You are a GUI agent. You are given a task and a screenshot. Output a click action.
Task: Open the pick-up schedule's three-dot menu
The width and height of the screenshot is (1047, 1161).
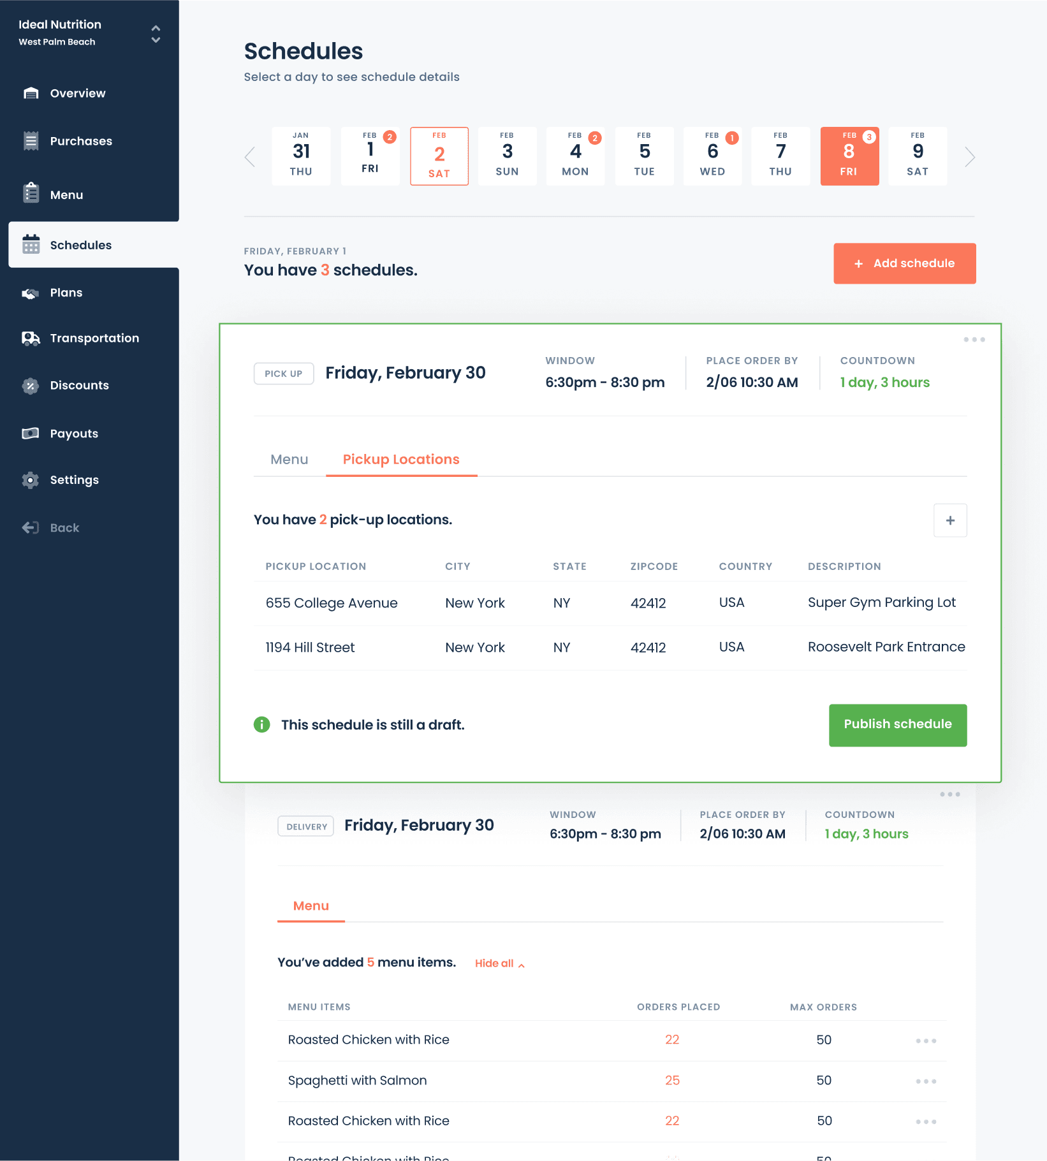tap(974, 340)
